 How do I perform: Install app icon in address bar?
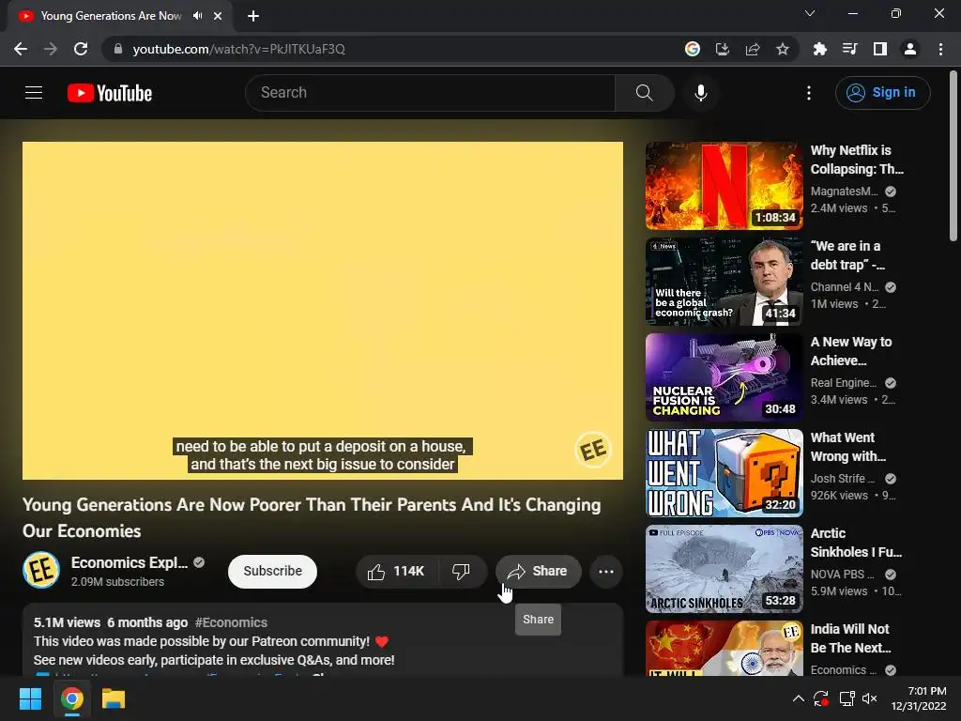pyautogui.click(x=723, y=49)
